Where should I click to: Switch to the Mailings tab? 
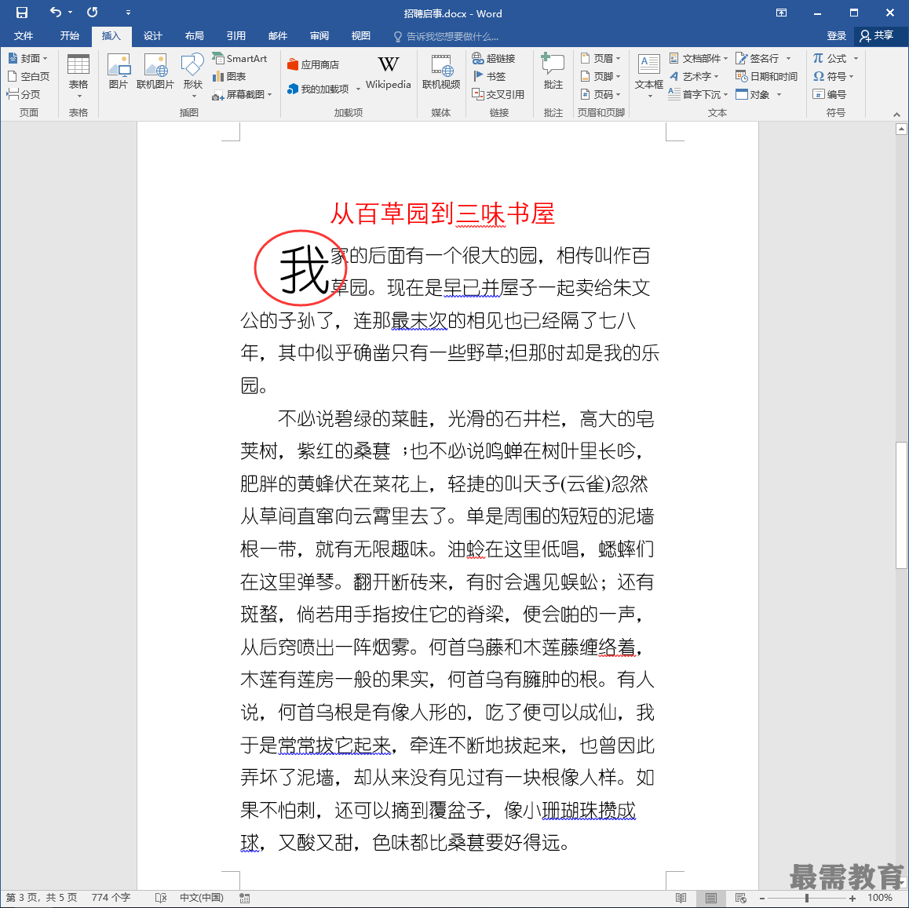pos(278,36)
